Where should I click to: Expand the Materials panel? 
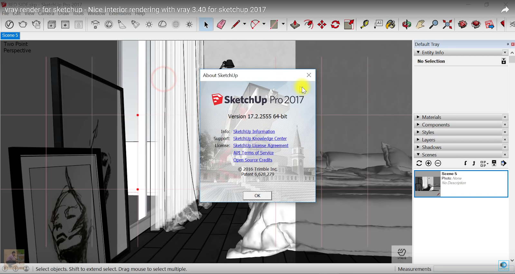418,117
